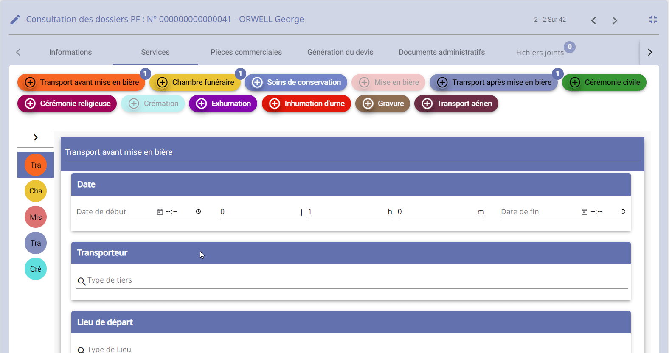Click the search icon in Type de tiers

point(82,281)
